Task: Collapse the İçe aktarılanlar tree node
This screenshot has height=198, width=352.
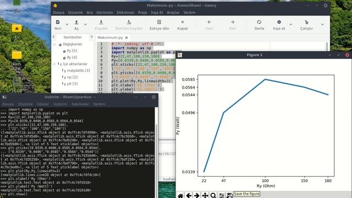Action: coord(54,64)
